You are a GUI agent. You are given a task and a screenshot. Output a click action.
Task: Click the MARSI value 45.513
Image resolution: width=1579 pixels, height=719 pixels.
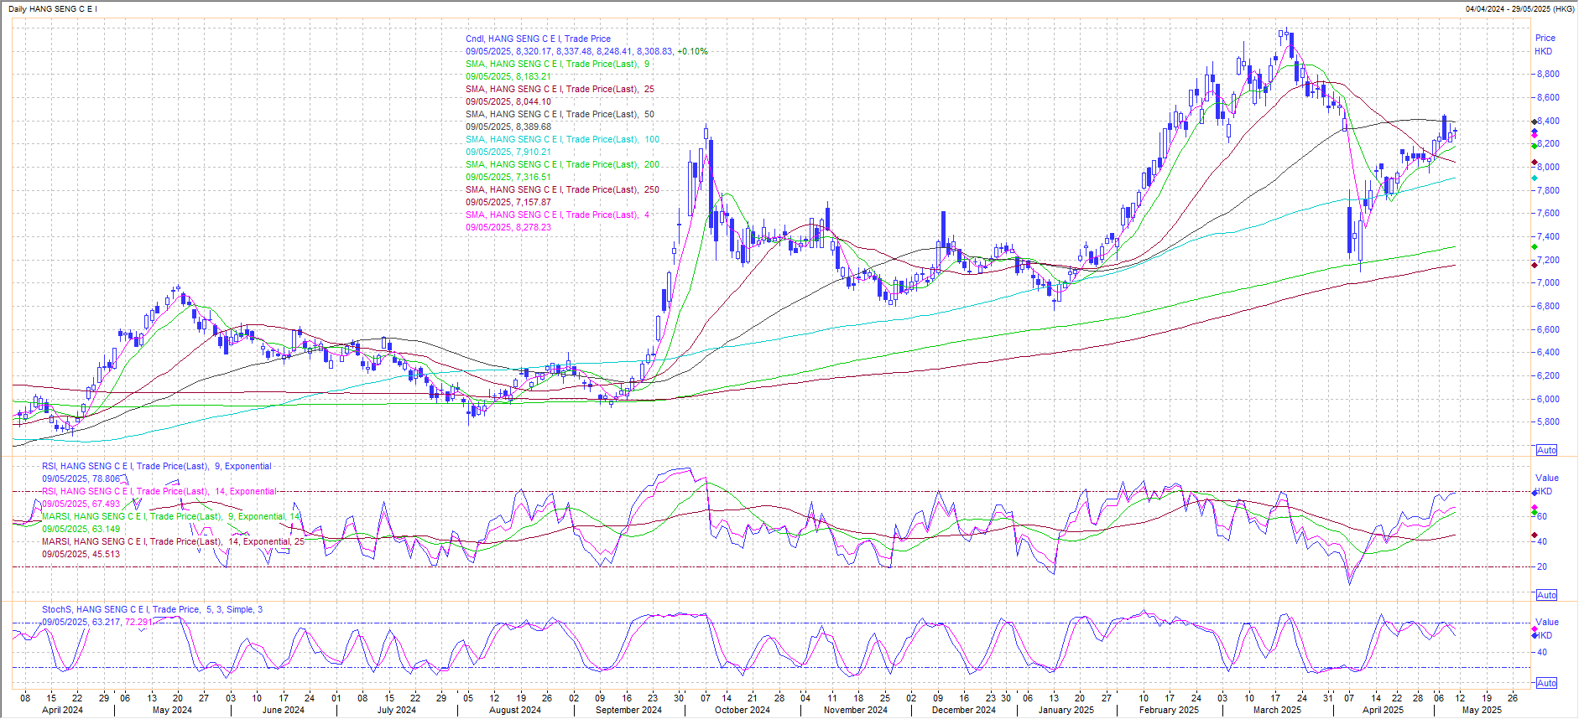pos(107,554)
